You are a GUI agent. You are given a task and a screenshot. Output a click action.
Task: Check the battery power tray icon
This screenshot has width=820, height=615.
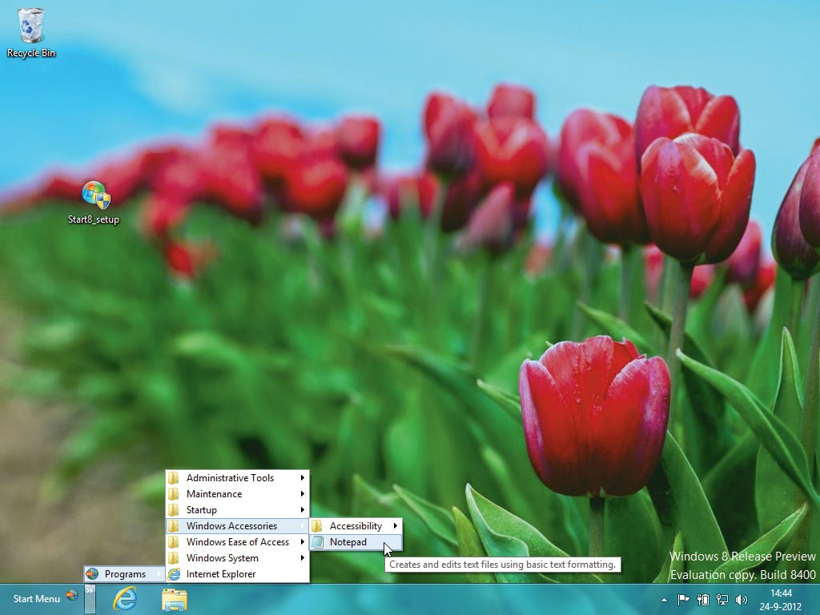point(703,600)
